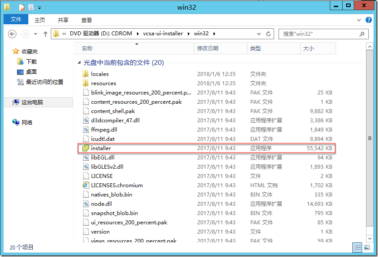Sort by the 名称 column header
Image resolution: width=378 pixels, height=257 pixels.
134,49
